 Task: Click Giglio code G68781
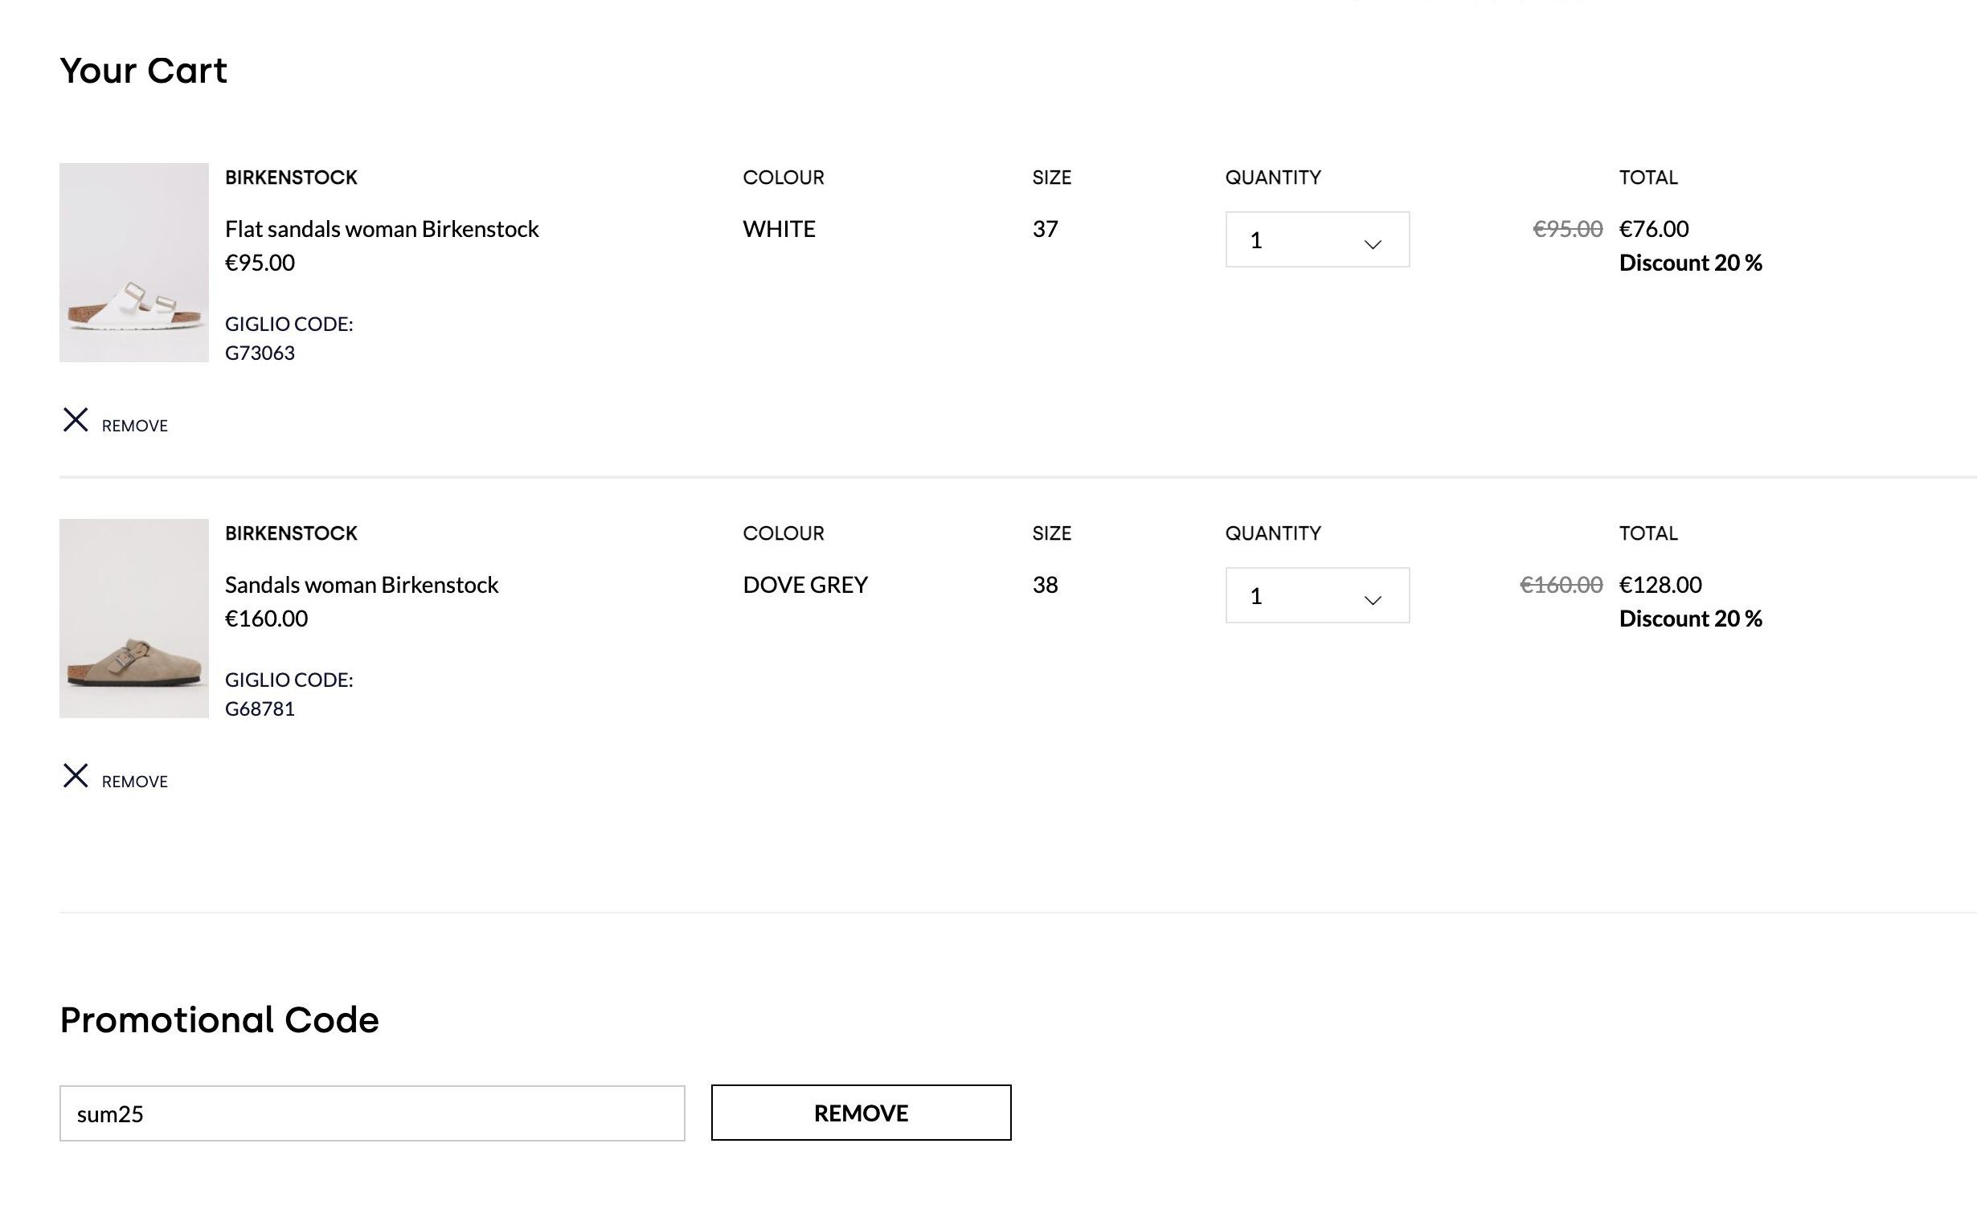coord(260,709)
